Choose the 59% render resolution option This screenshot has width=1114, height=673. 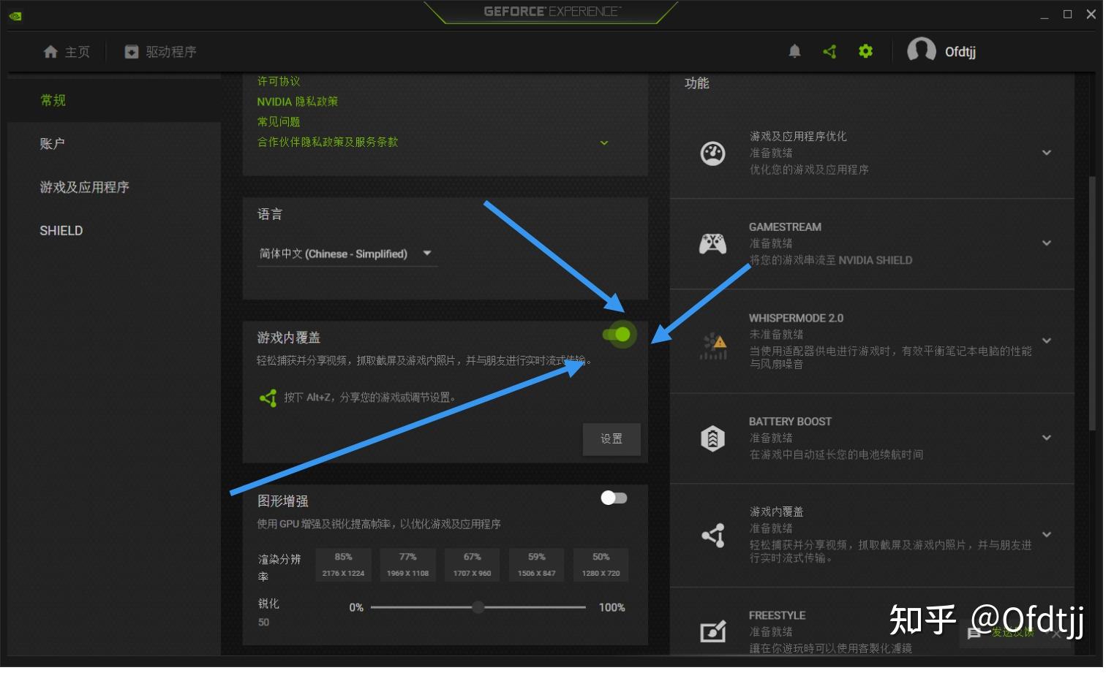tap(537, 565)
